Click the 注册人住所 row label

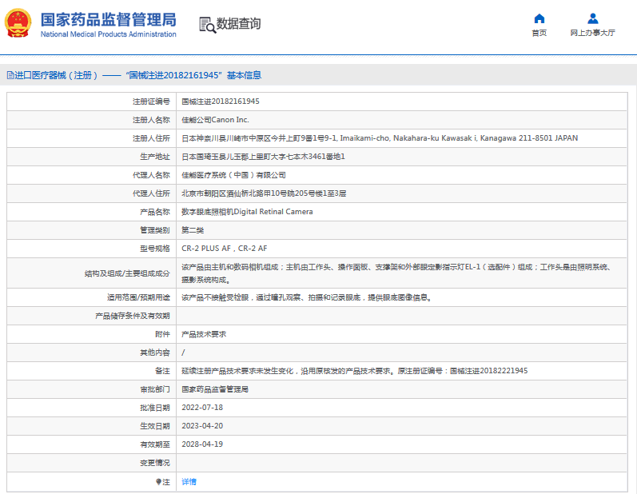click(x=151, y=138)
